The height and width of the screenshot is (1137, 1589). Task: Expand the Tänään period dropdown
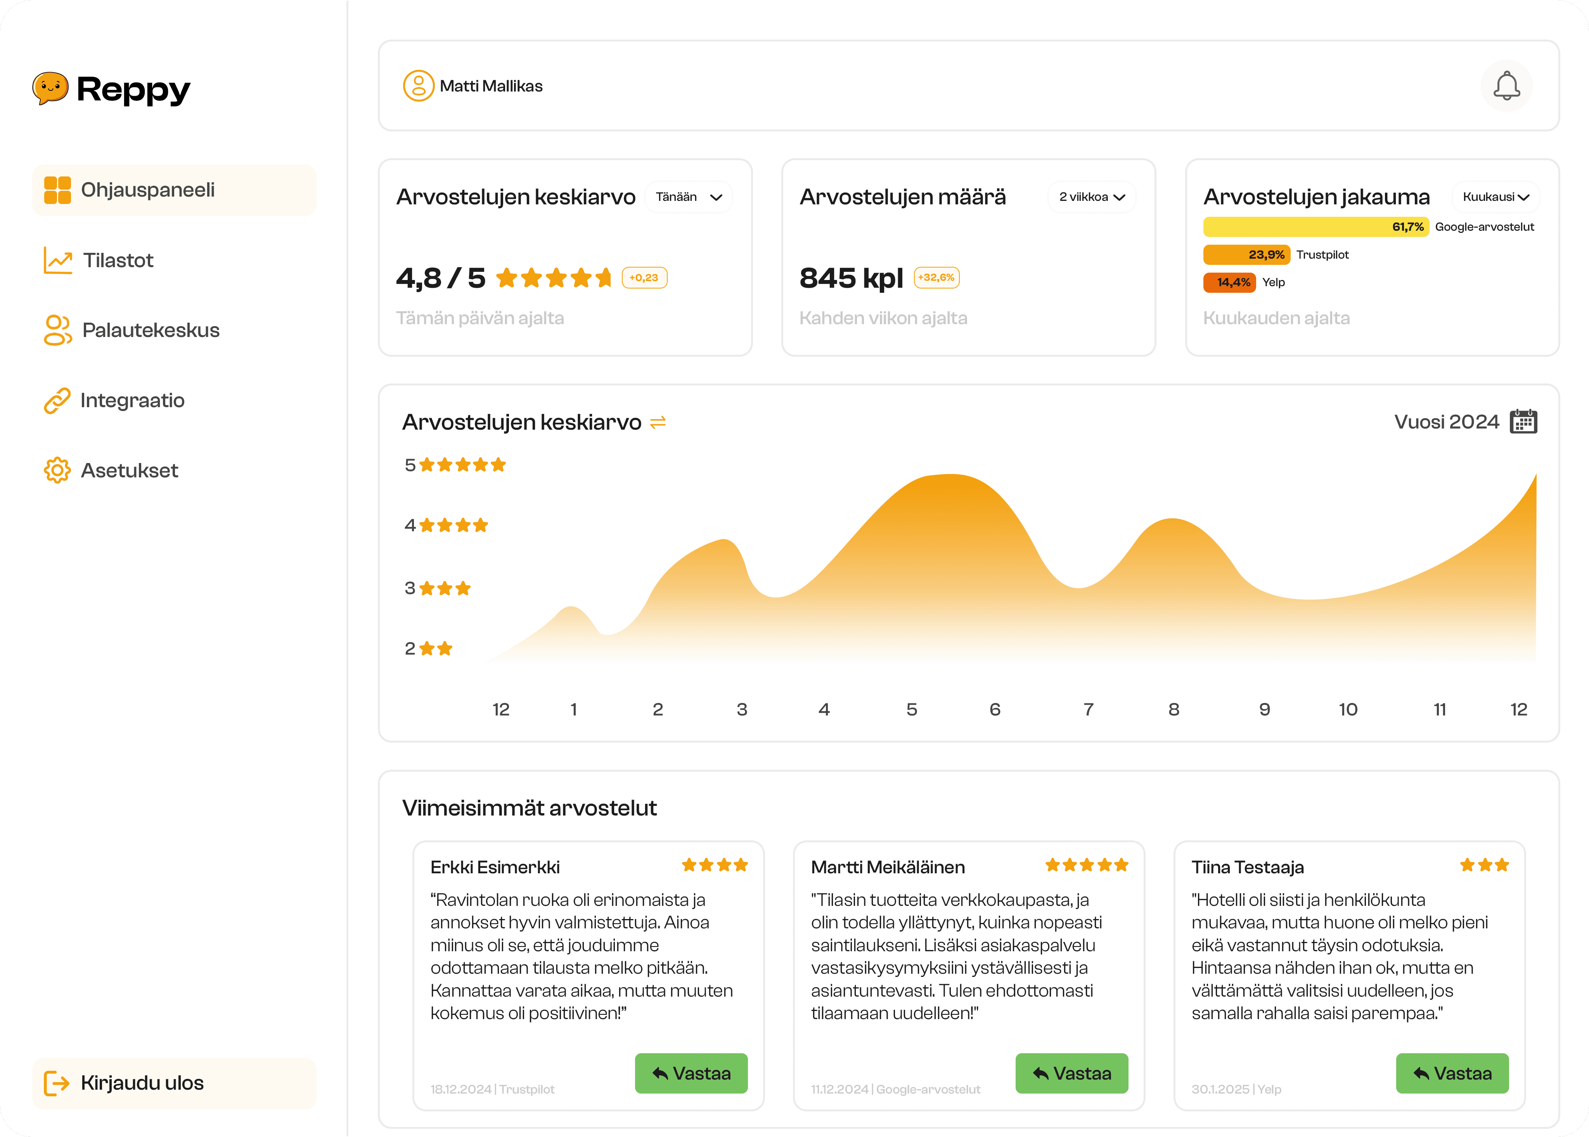(689, 197)
